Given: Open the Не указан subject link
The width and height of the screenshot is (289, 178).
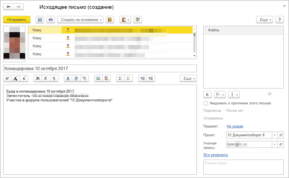Looking at the screenshot, I should click(x=235, y=126).
